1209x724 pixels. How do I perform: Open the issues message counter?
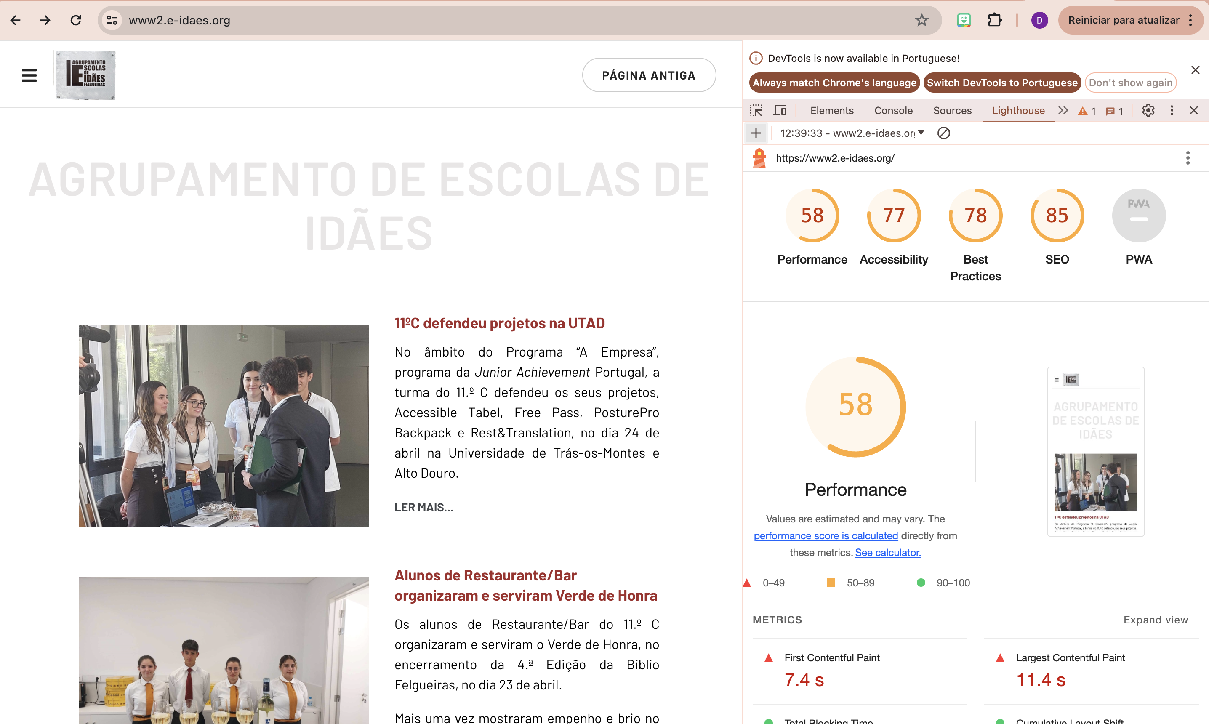[1113, 110]
